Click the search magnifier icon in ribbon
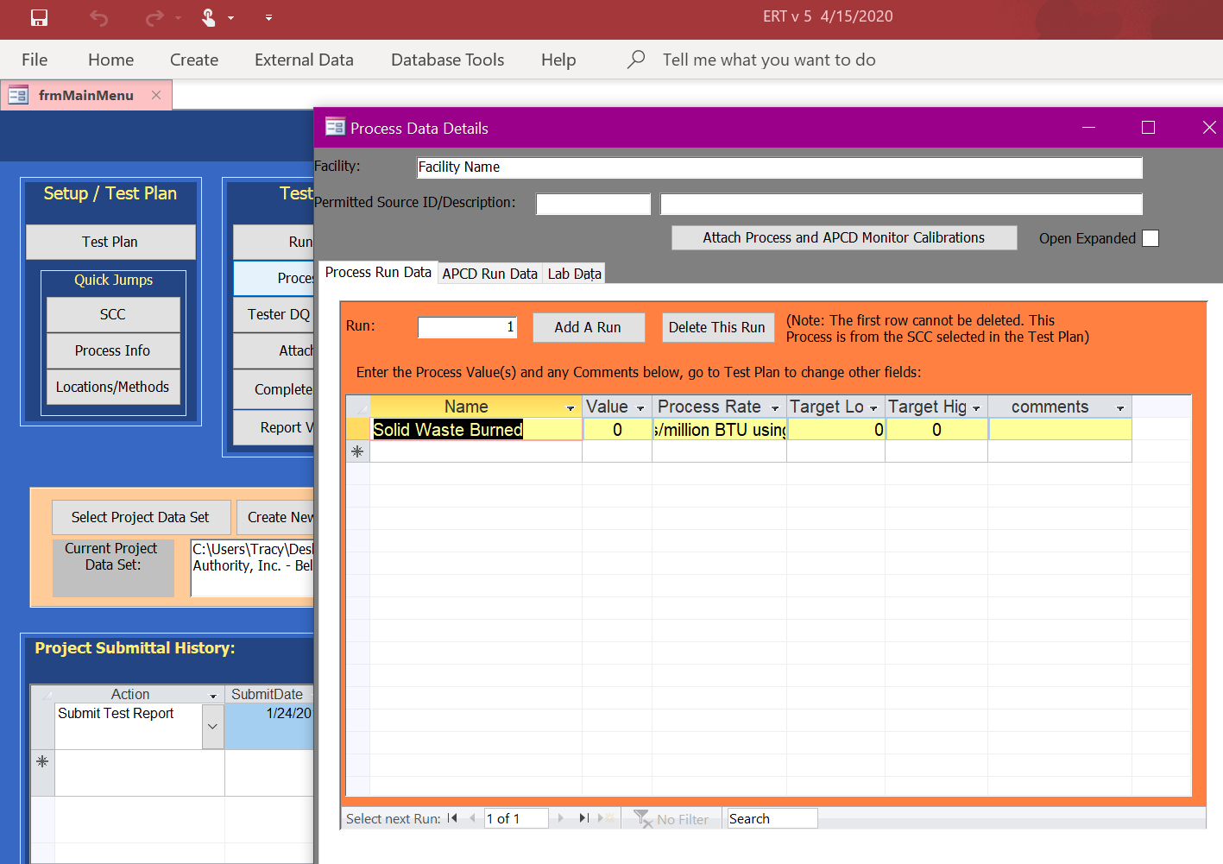The height and width of the screenshot is (864, 1223). click(x=636, y=60)
